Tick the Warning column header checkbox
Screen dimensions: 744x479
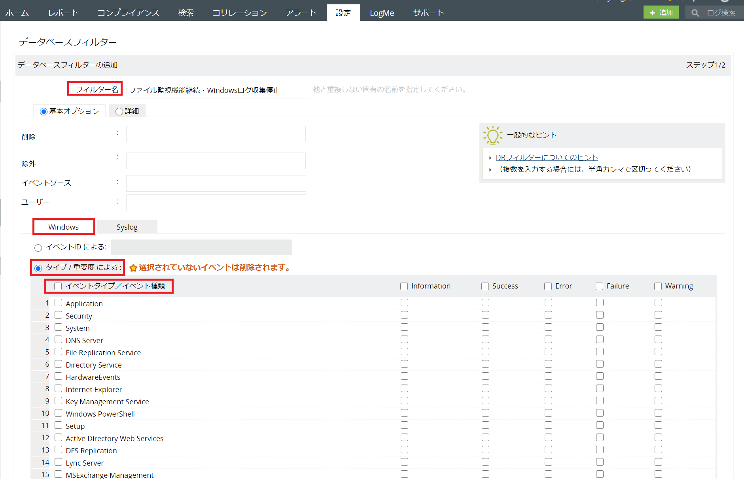click(658, 287)
